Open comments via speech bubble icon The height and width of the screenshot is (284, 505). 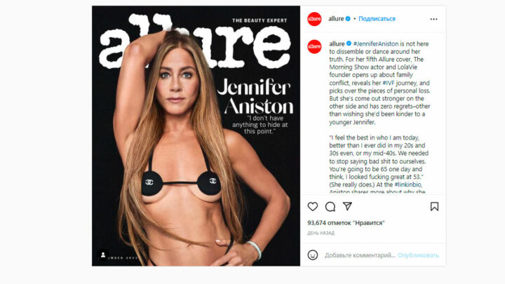330,206
